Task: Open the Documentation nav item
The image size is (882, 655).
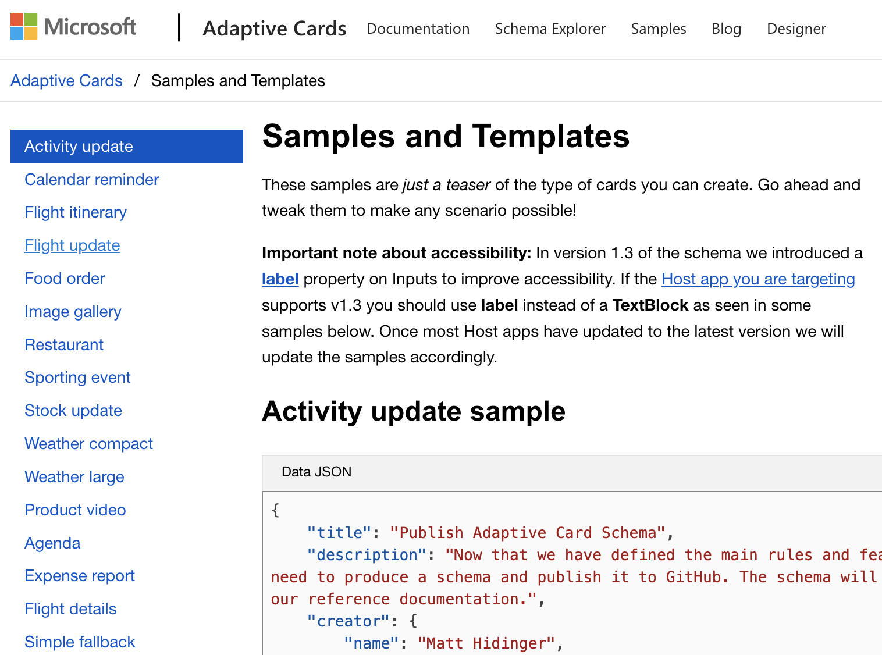Action: tap(418, 29)
